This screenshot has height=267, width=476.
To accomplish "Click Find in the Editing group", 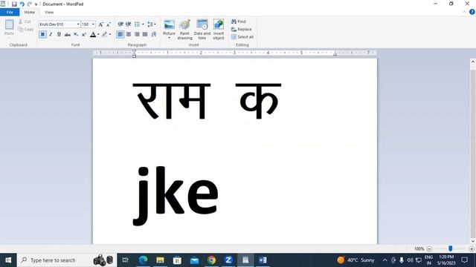I will tap(239, 22).
